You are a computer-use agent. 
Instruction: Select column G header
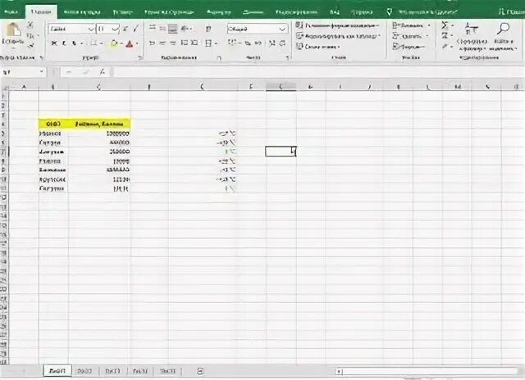click(281, 87)
